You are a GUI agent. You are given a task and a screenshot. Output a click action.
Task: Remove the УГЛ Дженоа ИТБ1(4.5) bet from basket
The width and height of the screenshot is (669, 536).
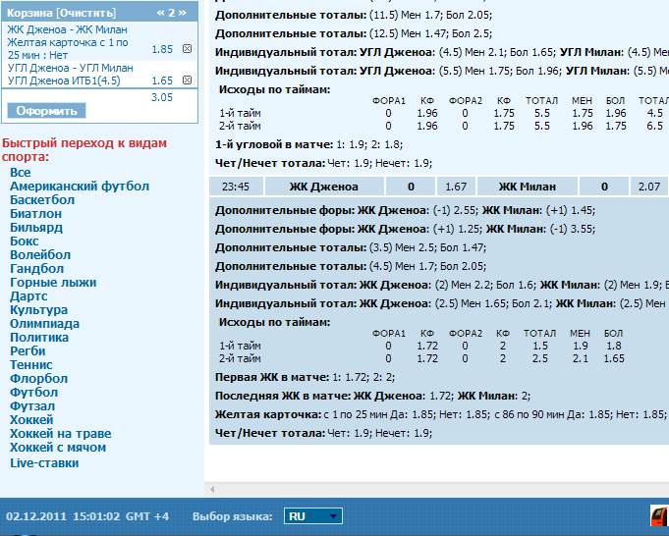tap(187, 80)
